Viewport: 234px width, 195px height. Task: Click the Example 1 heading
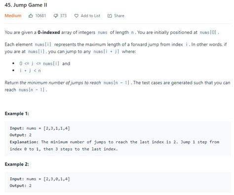[17, 114]
